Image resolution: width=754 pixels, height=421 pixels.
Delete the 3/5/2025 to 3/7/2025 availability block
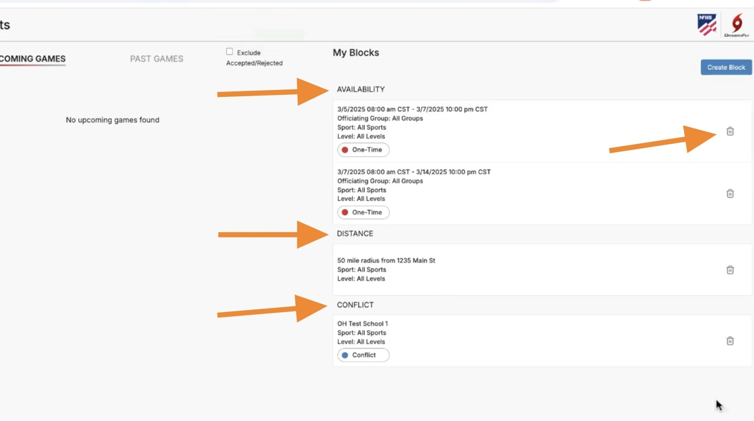point(730,131)
